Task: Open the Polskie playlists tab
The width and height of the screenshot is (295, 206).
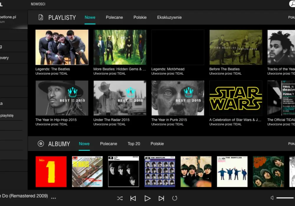Action: [140, 17]
